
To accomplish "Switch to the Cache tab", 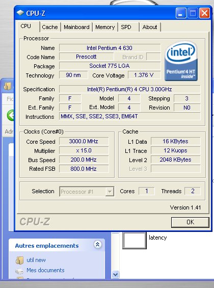I will click(x=50, y=27).
